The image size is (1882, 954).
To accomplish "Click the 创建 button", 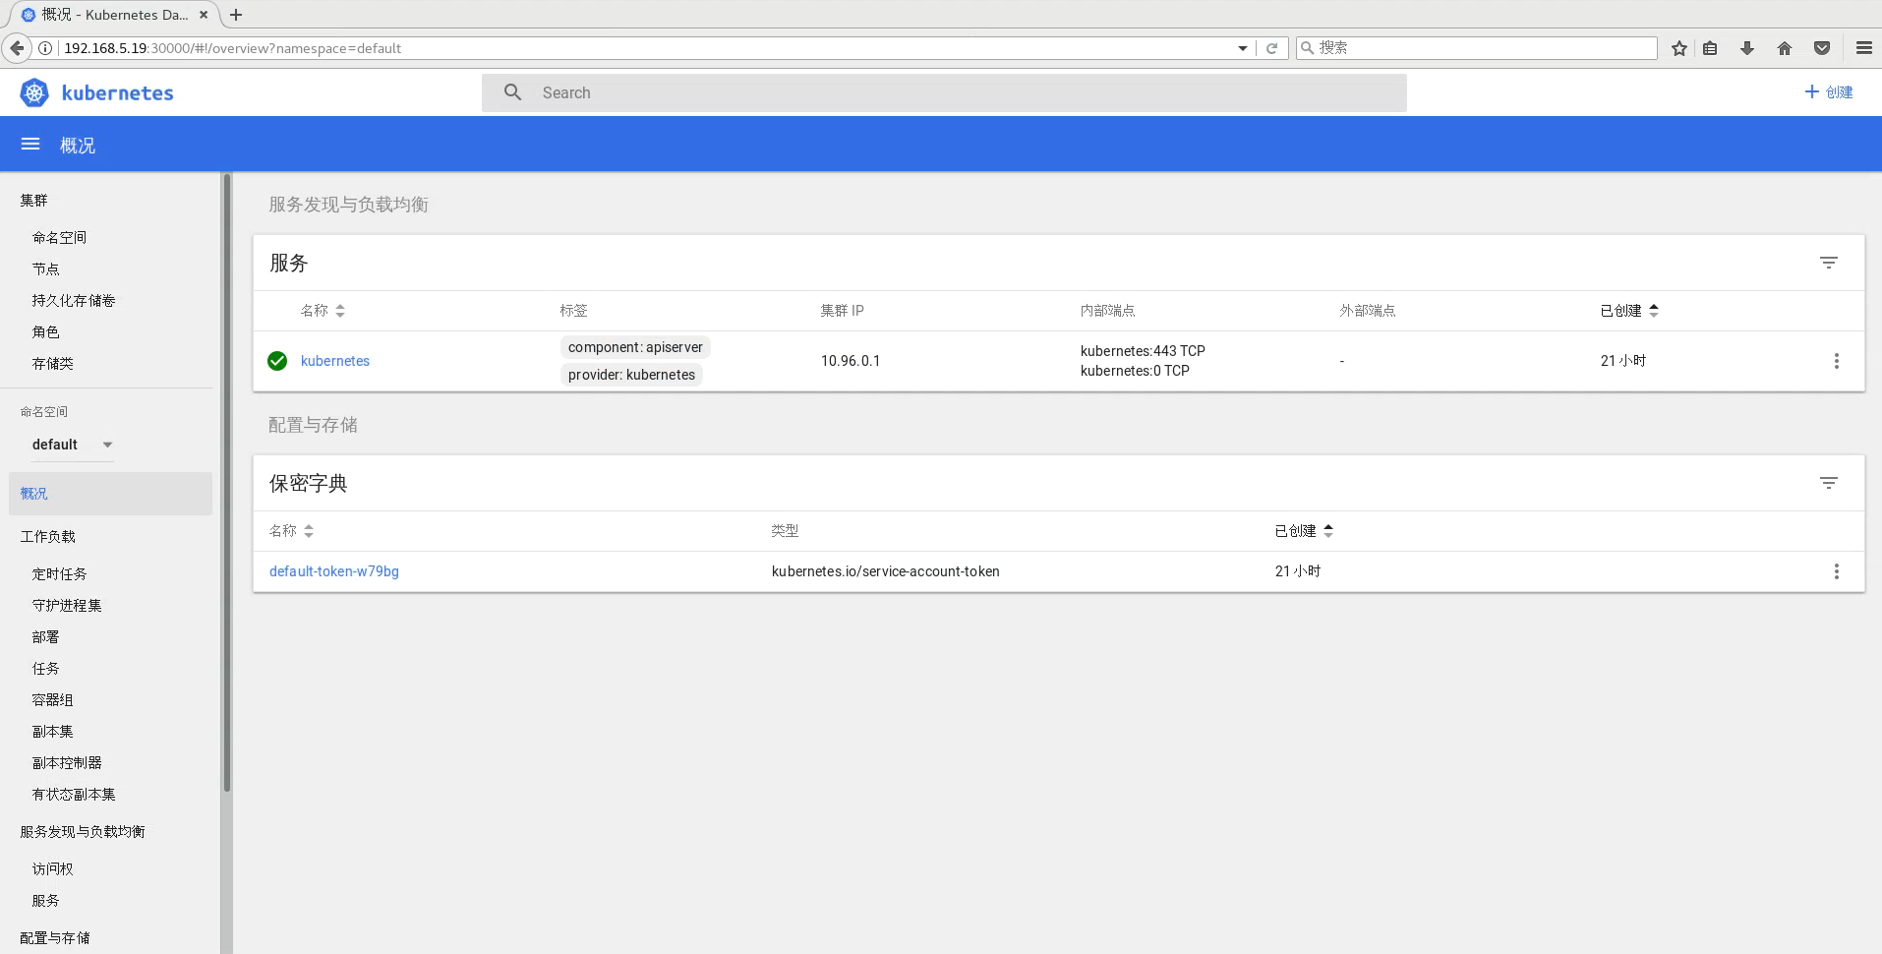I will click(1829, 92).
